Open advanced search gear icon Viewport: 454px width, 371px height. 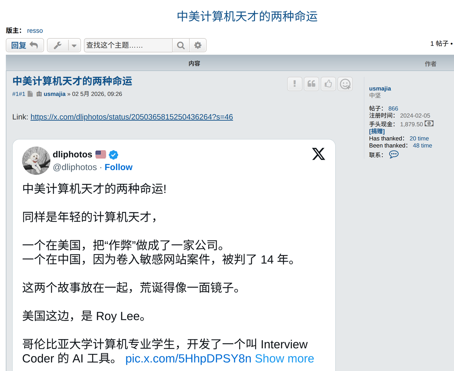[x=198, y=45]
